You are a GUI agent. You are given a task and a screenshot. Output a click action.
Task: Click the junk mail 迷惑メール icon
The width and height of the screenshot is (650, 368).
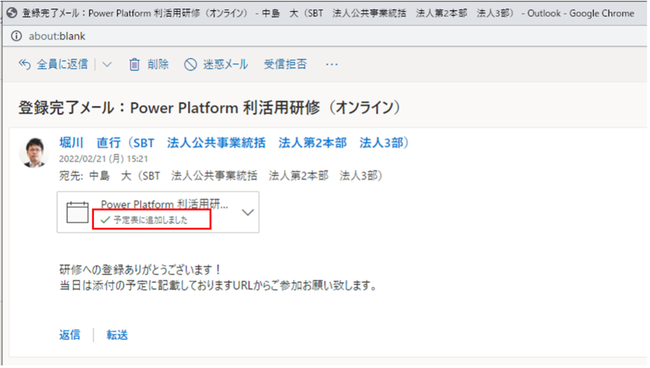(191, 64)
